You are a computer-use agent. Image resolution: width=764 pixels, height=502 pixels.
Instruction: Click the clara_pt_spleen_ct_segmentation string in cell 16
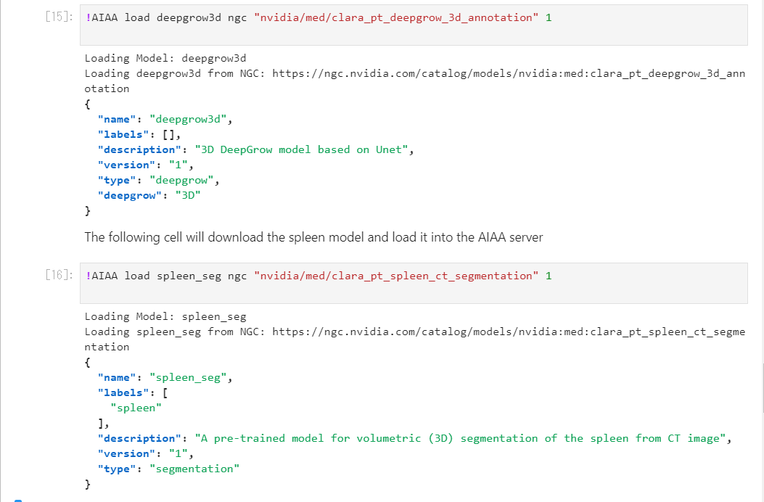pos(396,276)
